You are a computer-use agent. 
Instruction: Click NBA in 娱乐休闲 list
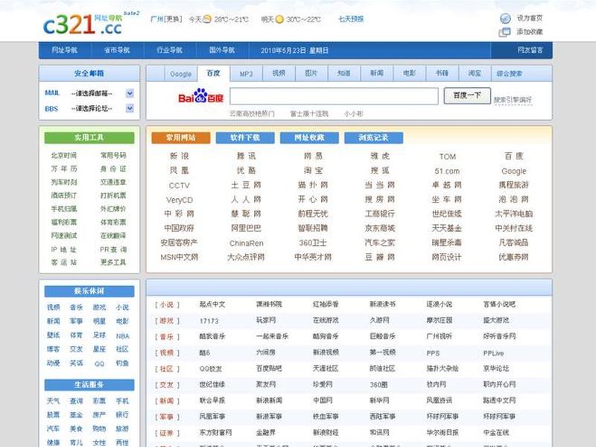click(122, 336)
